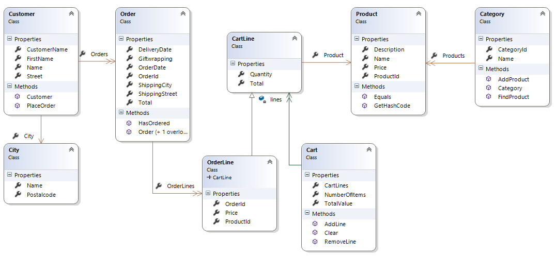Click the cube icon next to AddLine
The height and width of the screenshot is (256, 556).
[316, 224]
